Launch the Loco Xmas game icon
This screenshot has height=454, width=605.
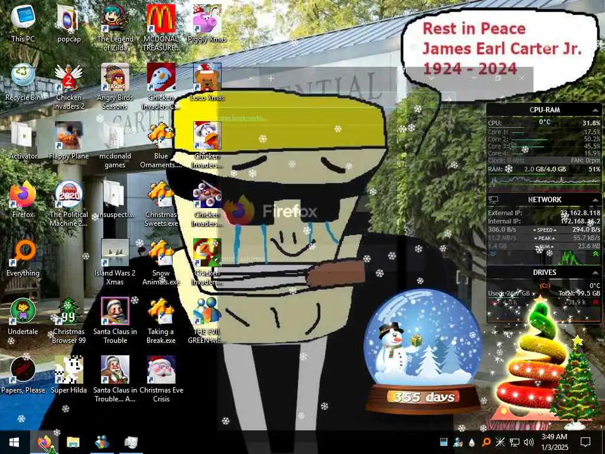click(x=207, y=82)
